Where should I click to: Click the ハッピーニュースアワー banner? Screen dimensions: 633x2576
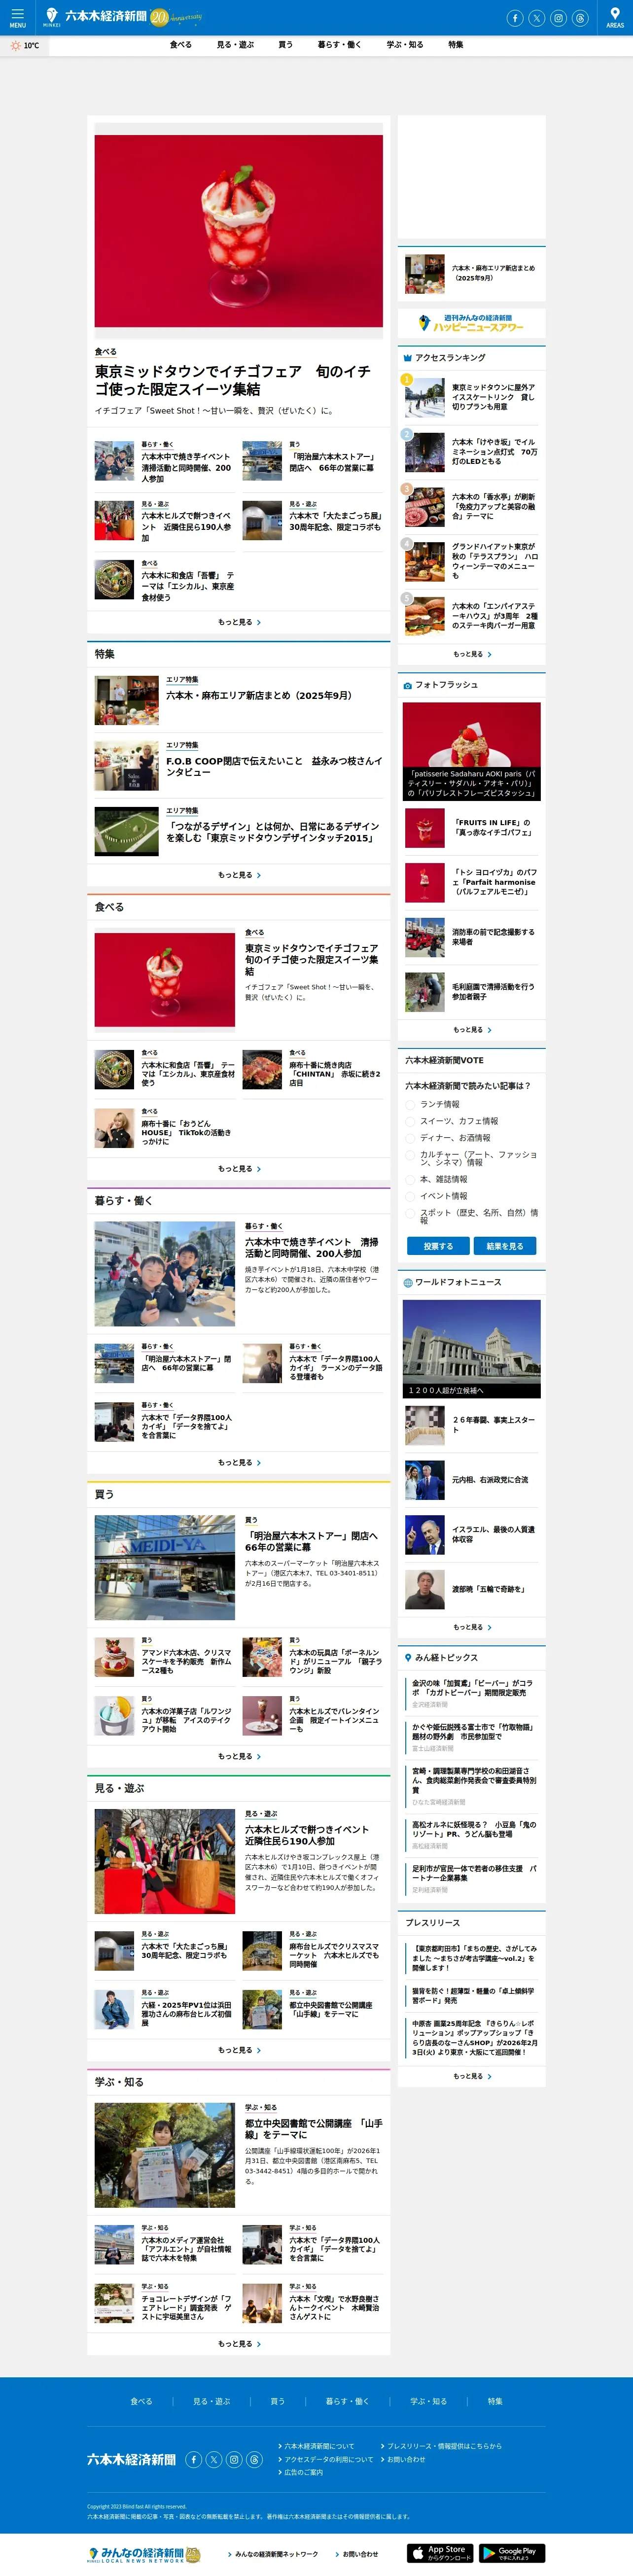pyautogui.click(x=472, y=323)
